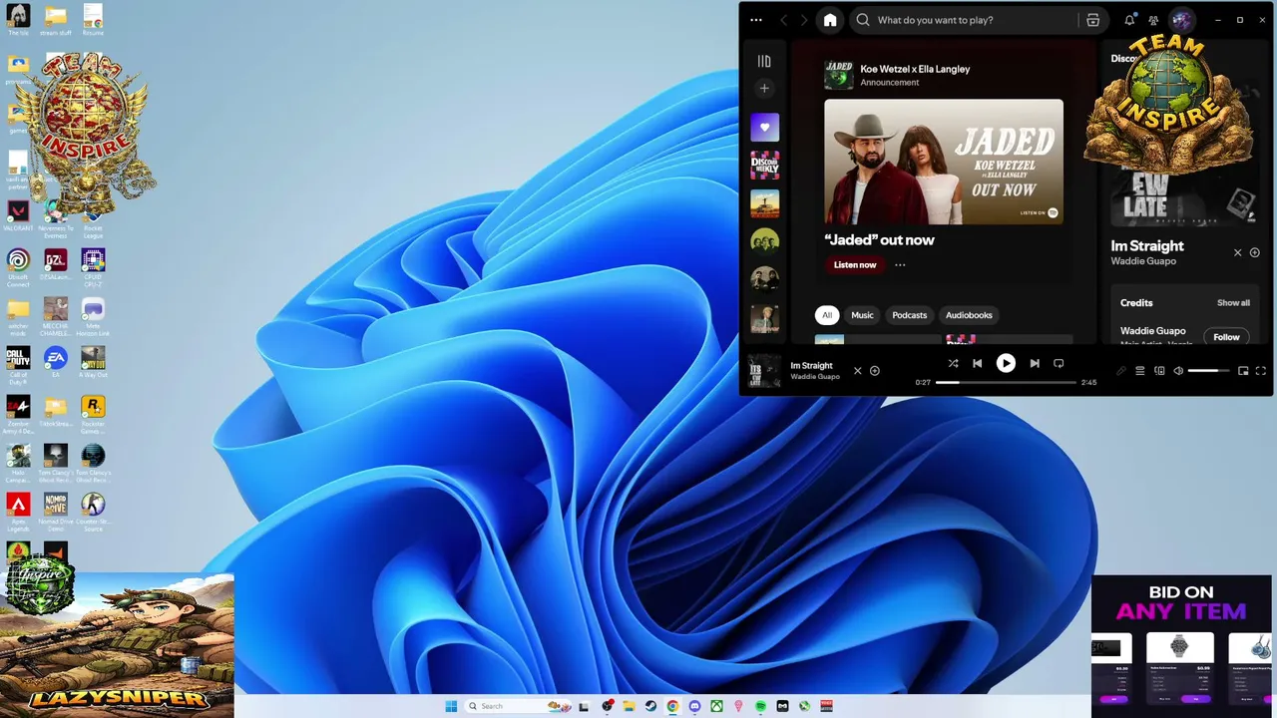Go to Spotify Home
The width and height of the screenshot is (1277, 718).
click(830, 20)
